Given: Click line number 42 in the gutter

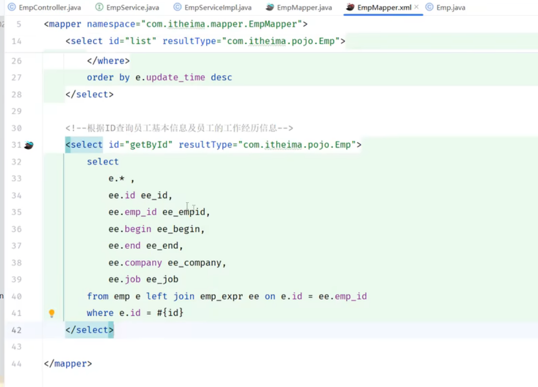Looking at the screenshot, I should coord(17,330).
